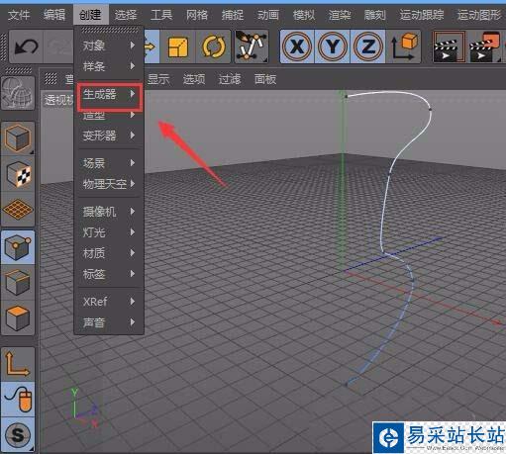Open the recent tools spline icon
The image size is (506, 454).
(x=252, y=46)
